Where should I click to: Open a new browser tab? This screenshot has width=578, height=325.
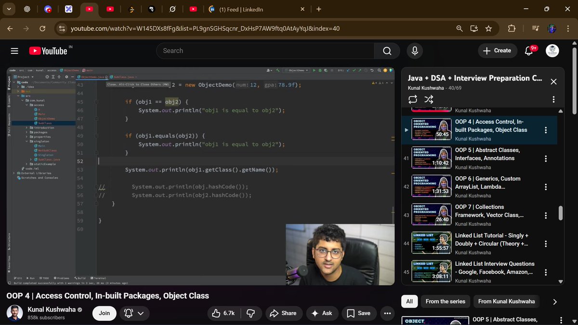[319, 9]
